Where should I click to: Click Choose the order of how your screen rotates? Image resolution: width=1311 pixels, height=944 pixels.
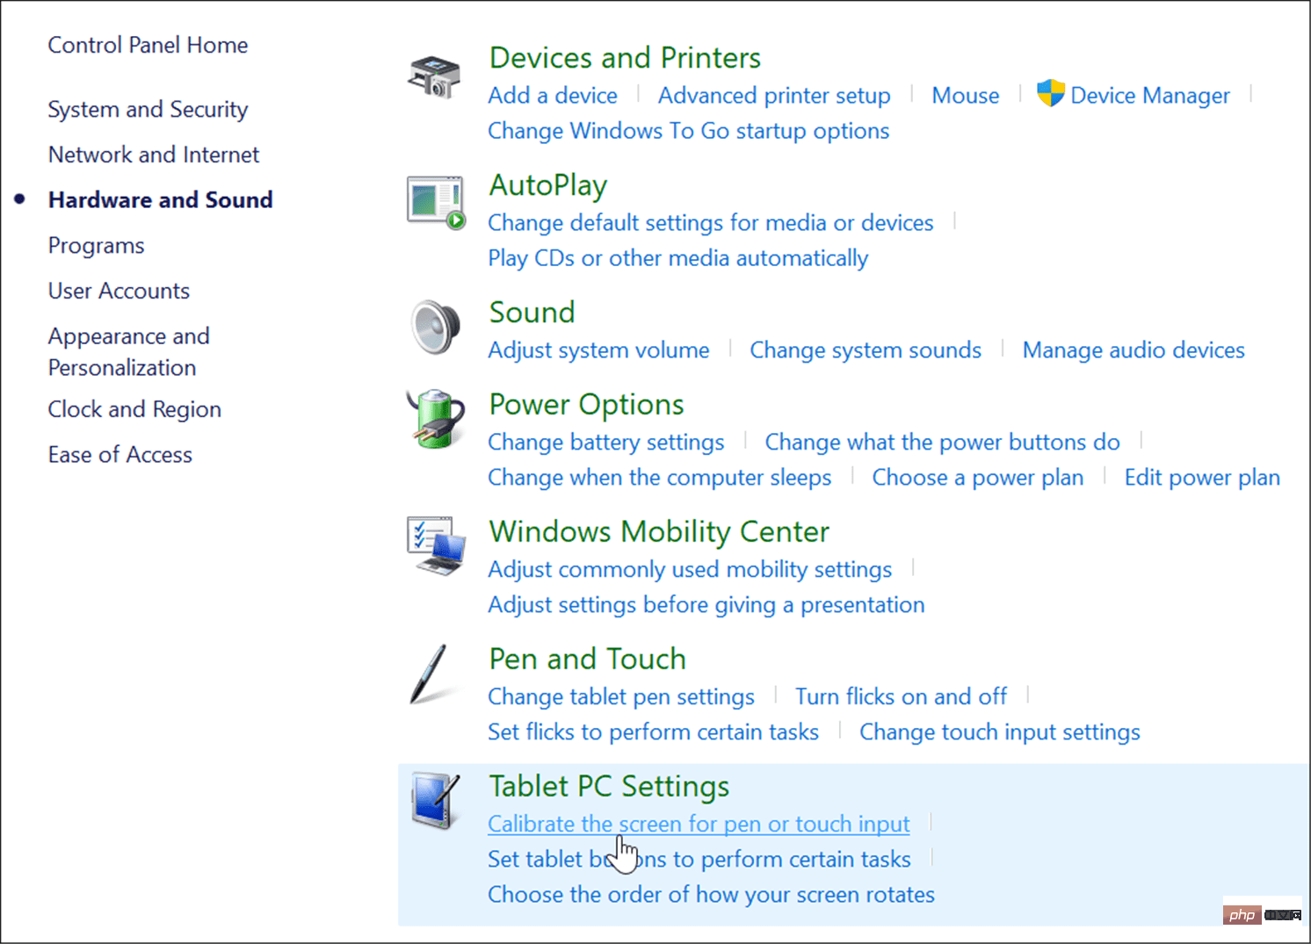[712, 895]
